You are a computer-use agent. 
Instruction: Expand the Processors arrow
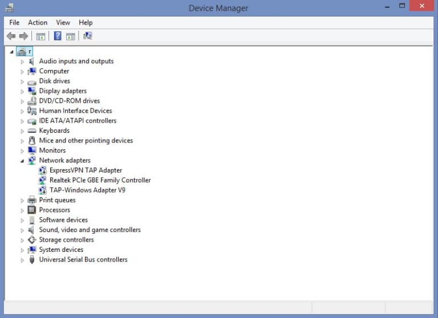click(x=22, y=210)
